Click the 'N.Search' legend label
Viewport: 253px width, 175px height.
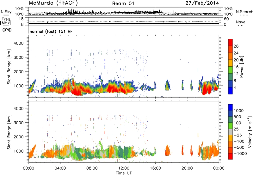coord(244,12)
